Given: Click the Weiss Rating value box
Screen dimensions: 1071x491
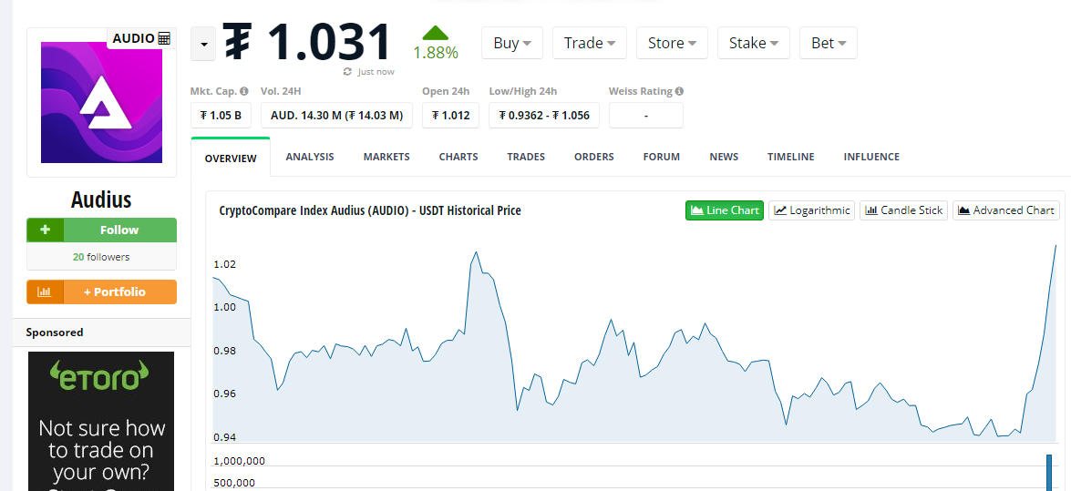Looking at the screenshot, I should (645, 116).
